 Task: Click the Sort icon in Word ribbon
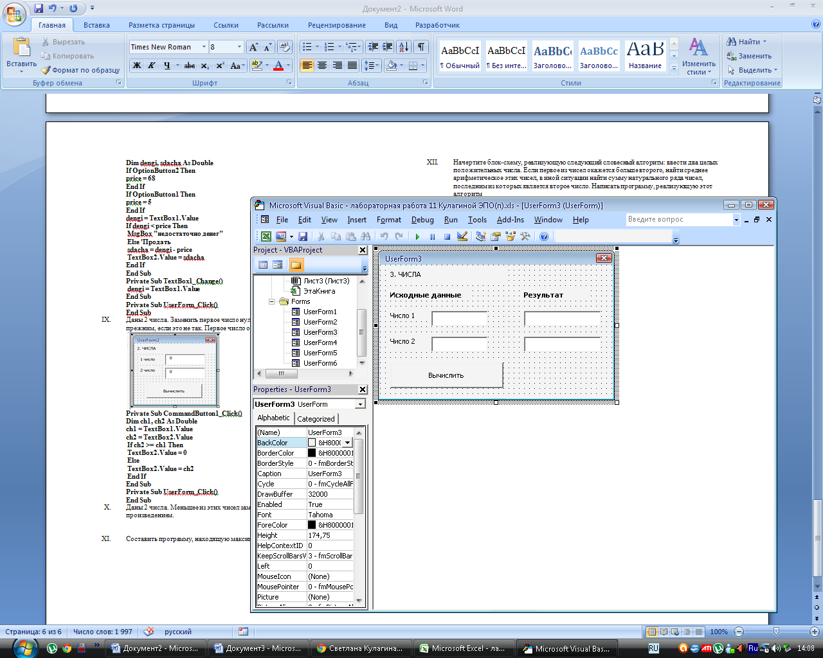(403, 47)
